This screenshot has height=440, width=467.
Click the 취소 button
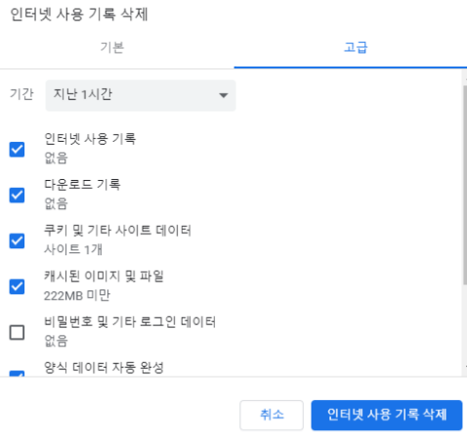[x=272, y=415]
